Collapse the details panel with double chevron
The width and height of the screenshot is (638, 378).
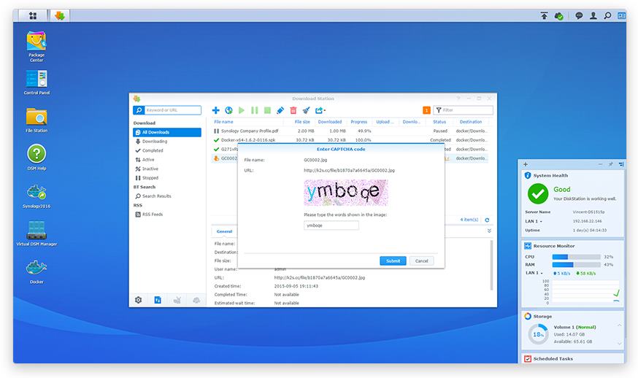(489, 231)
